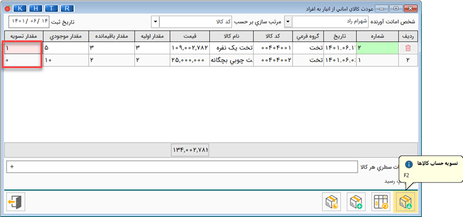The image size is (463, 217).
Task: Click the تخت يک نفره item name
Action: click(231, 48)
